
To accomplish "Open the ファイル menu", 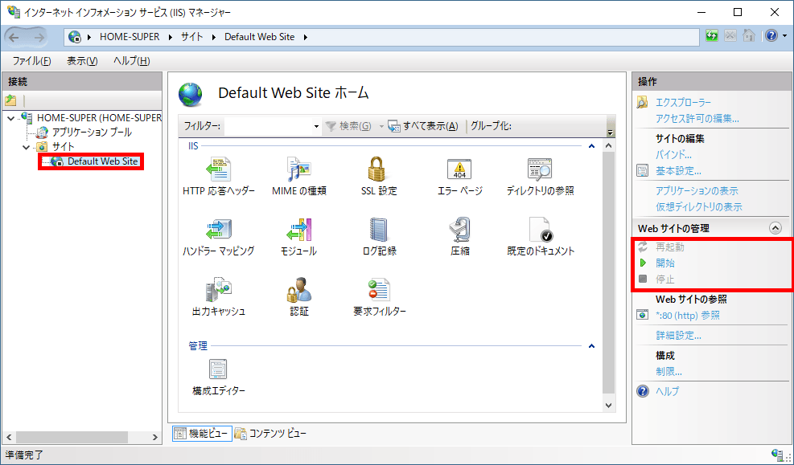I will click(x=32, y=61).
